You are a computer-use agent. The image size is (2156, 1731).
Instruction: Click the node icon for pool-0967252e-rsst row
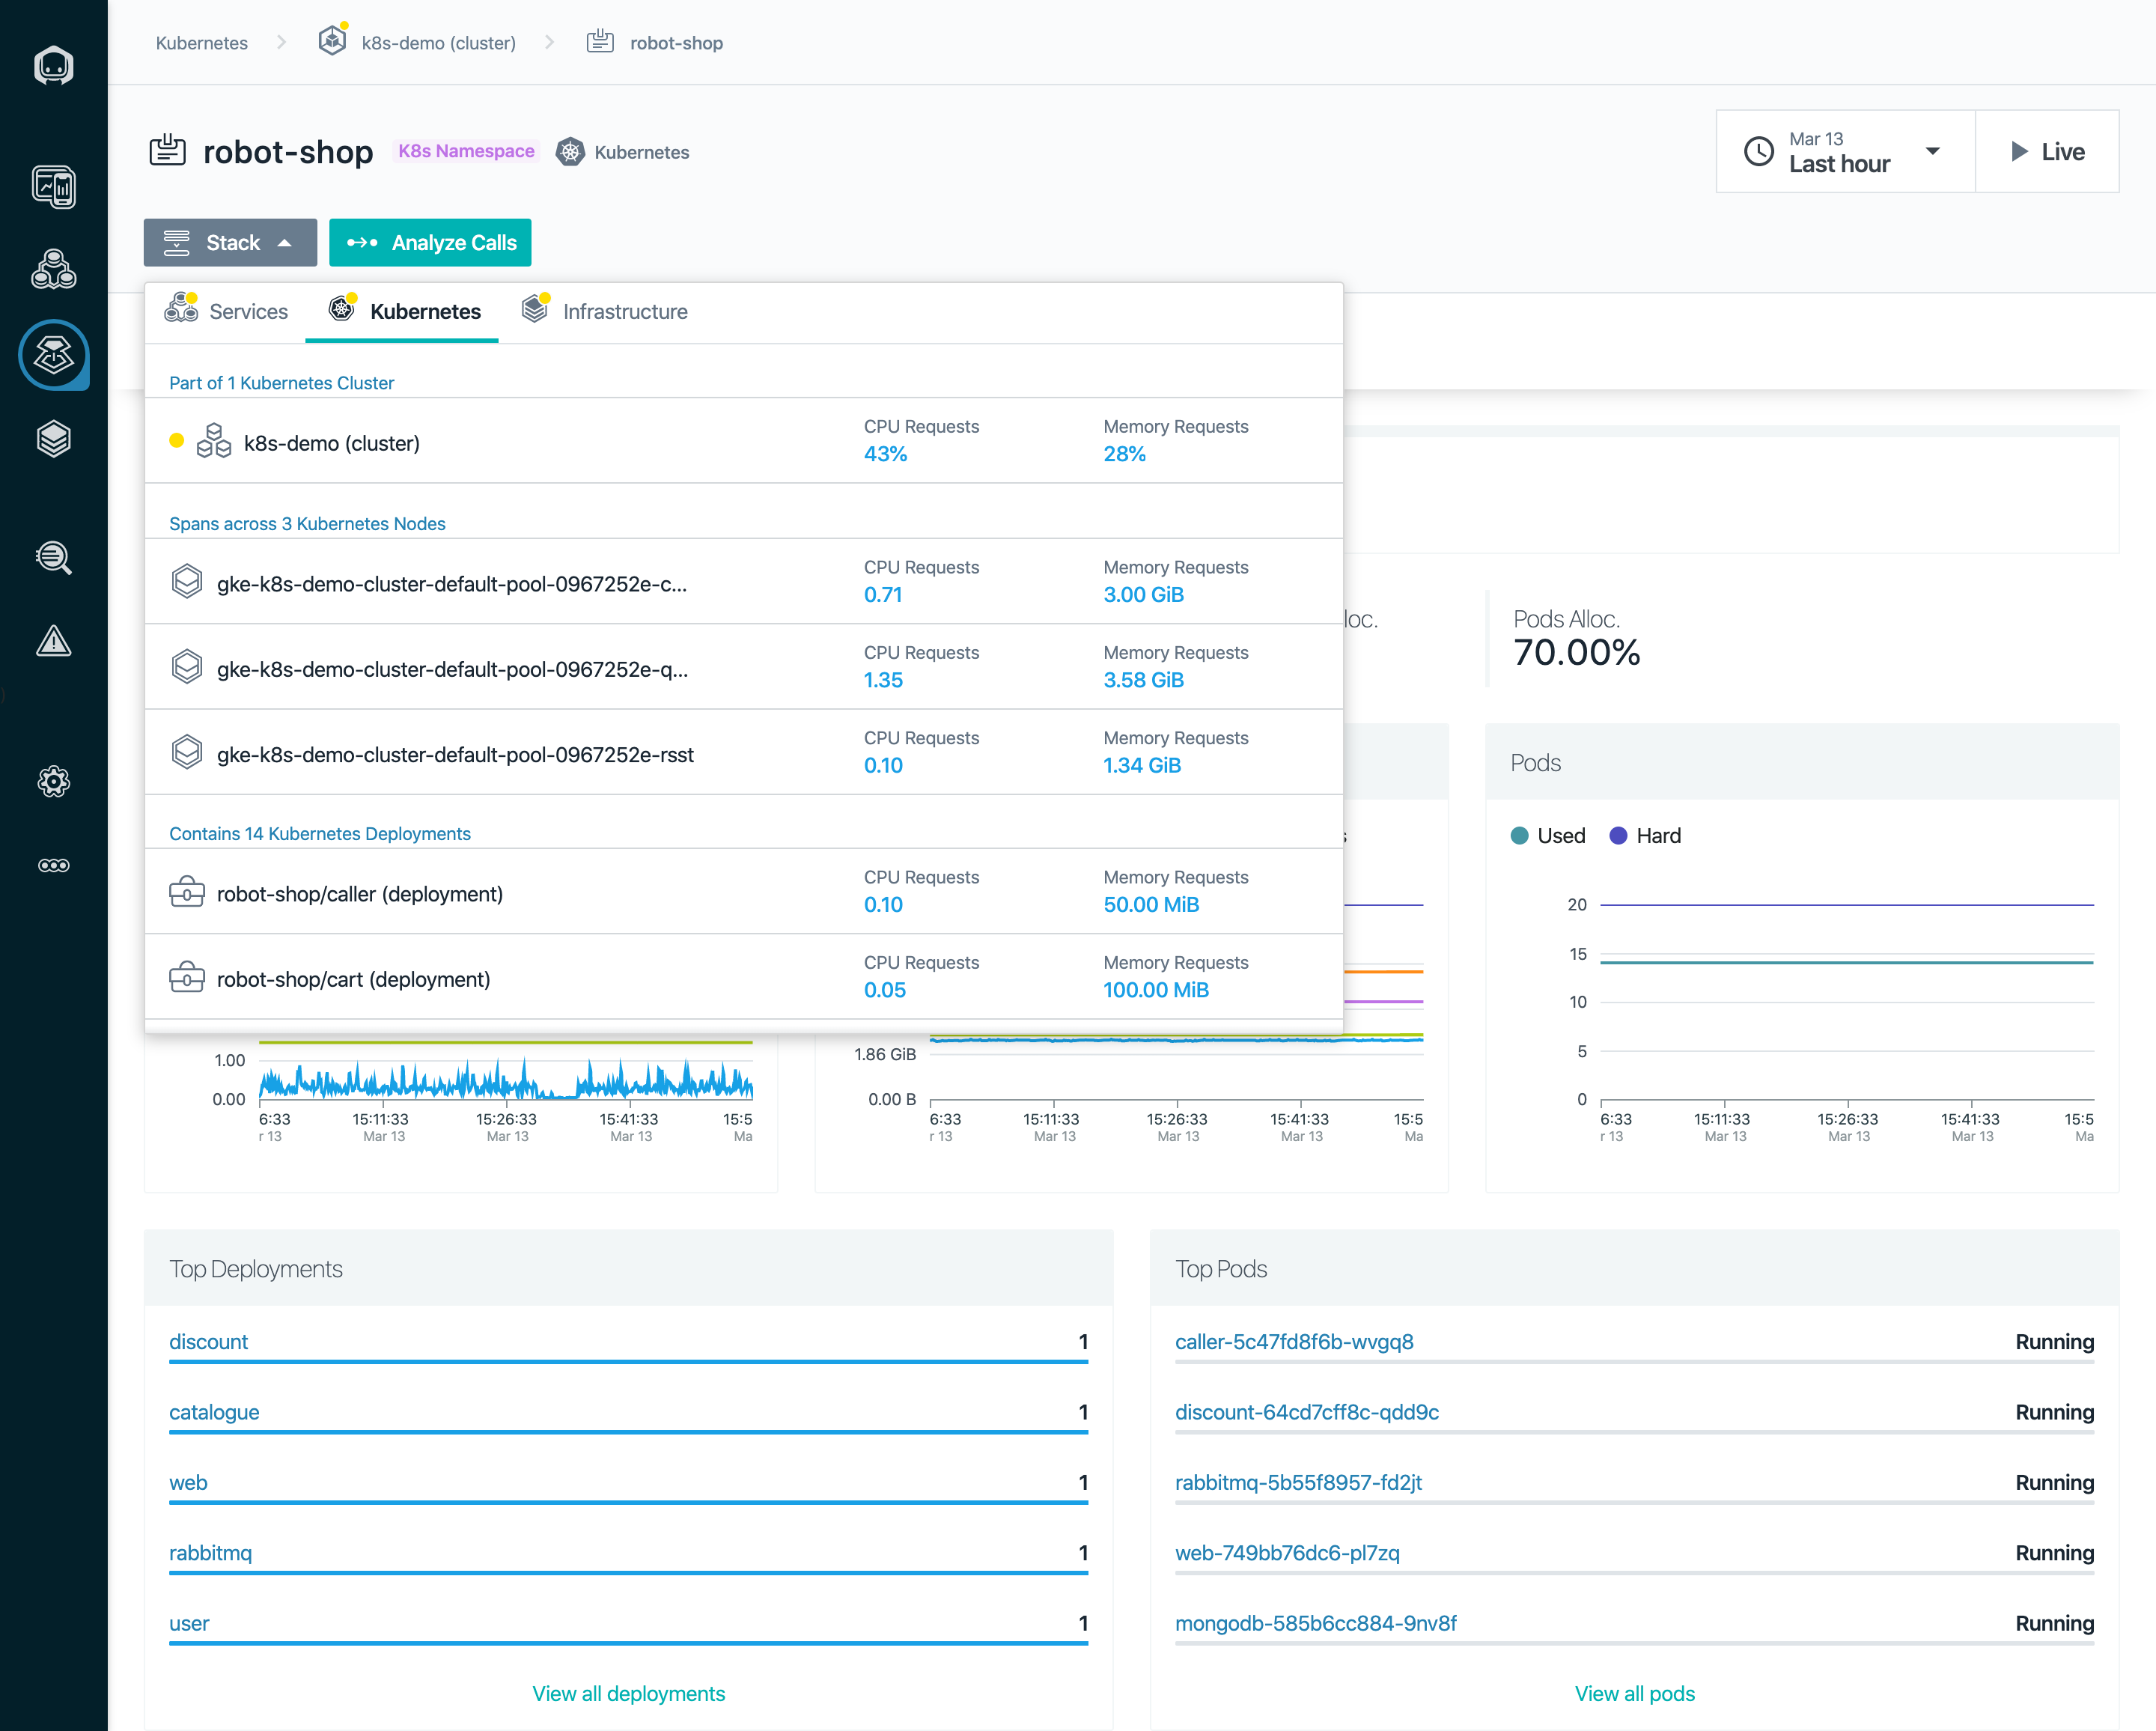pyautogui.click(x=187, y=752)
